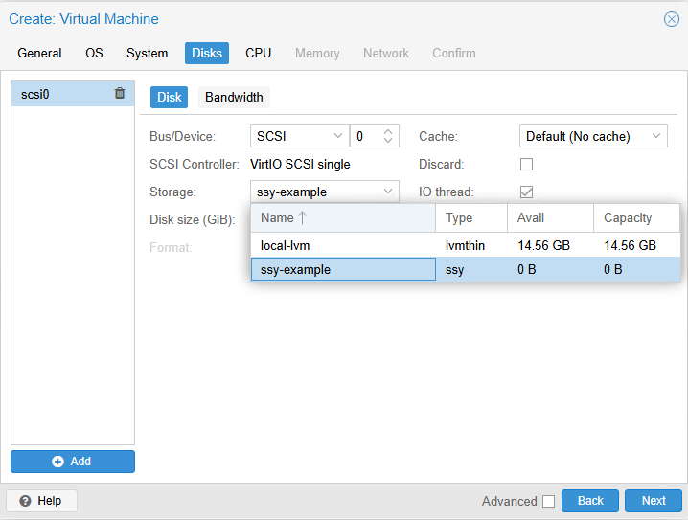This screenshot has height=520, width=688.
Task: Collapse the Storage selection dropdown
Action: tap(388, 192)
